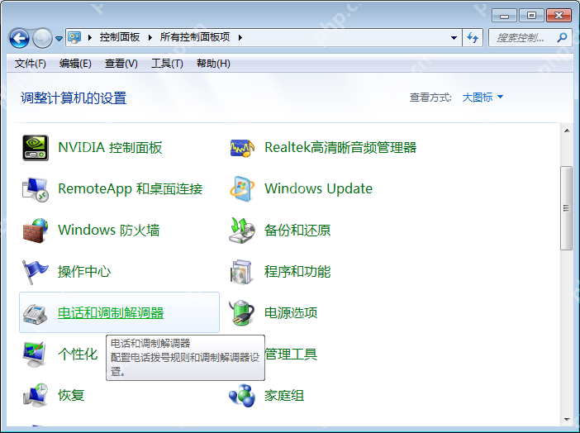Click the scrollbar up arrow

[x=567, y=131]
